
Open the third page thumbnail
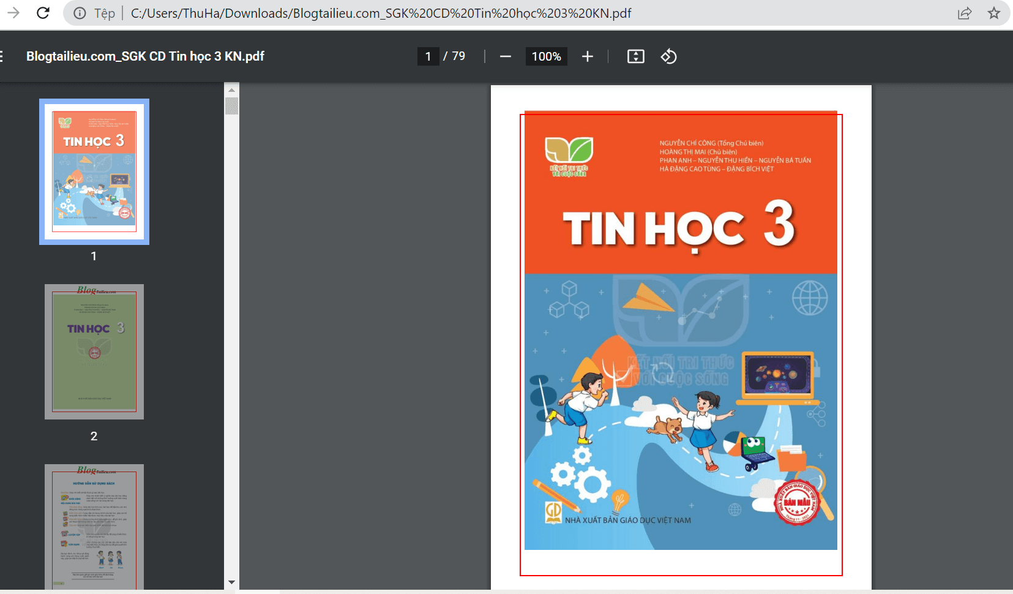click(x=94, y=527)
